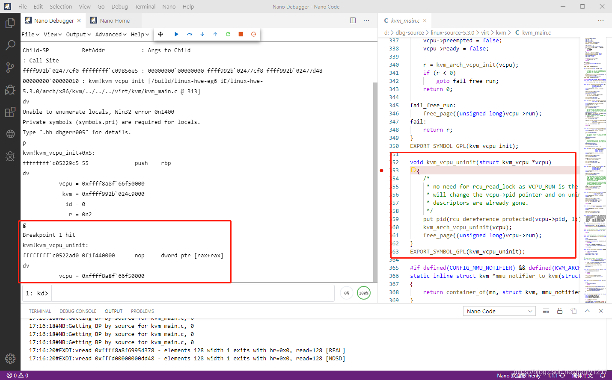Open the Explorer view in the activity bar
Screen dimensions: 612x380
pyautogui.click(x=10, y=23)
